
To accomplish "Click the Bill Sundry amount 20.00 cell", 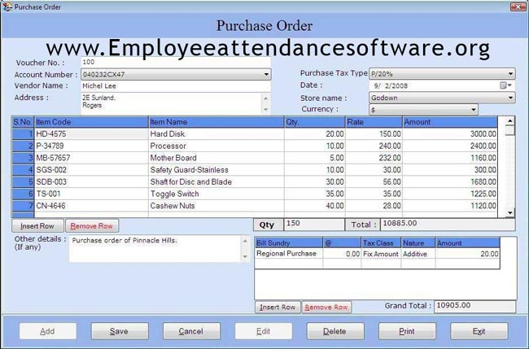I will coord(467,254).
